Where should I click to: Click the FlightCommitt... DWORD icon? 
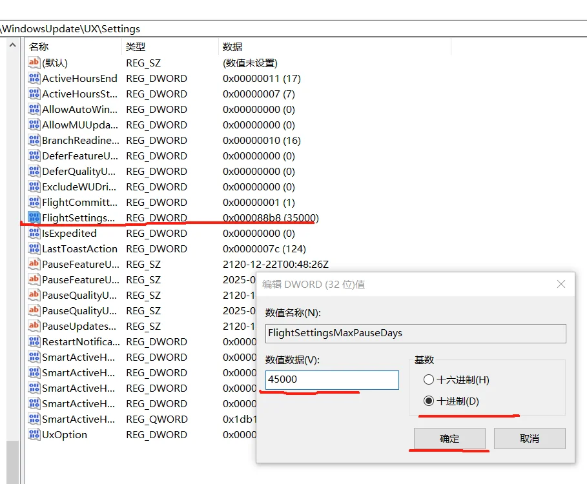(34, 203)
